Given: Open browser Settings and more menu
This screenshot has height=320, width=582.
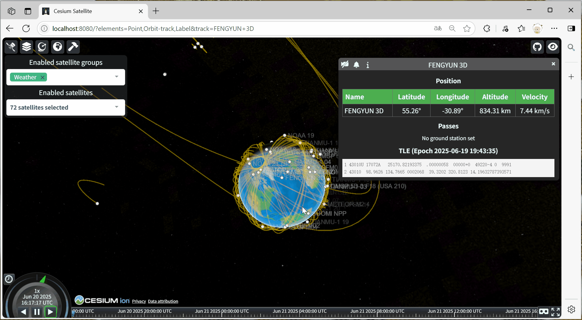Looking at the screenshot, I should point(554,28).
